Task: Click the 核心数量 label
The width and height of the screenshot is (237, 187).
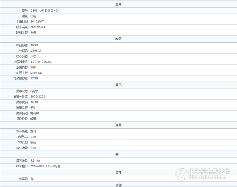Action: pos(22,56)
